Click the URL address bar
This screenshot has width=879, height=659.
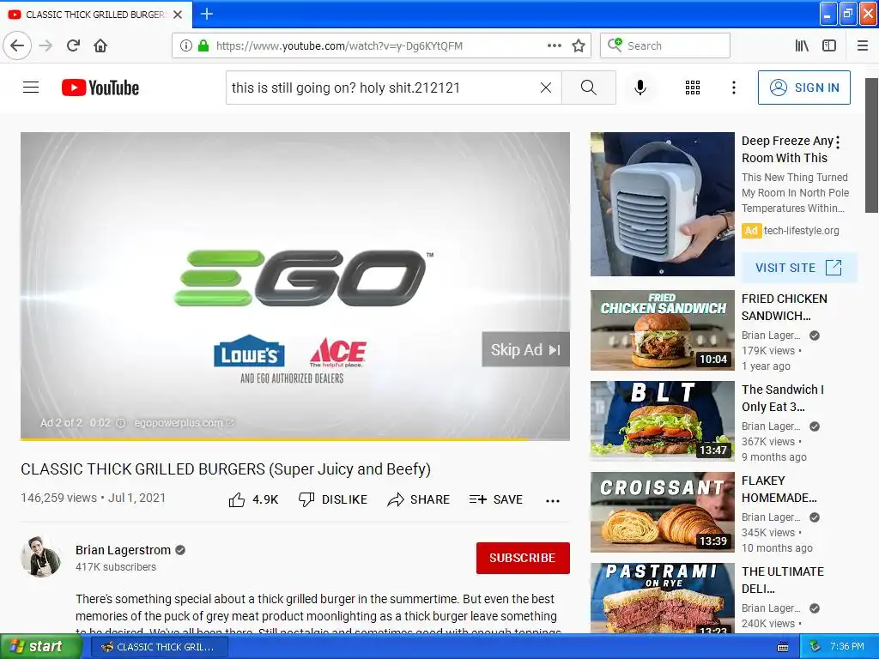(381, 45)
